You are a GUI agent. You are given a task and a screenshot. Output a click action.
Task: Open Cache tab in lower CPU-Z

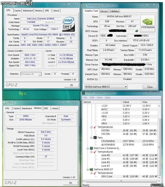[16, 108]
